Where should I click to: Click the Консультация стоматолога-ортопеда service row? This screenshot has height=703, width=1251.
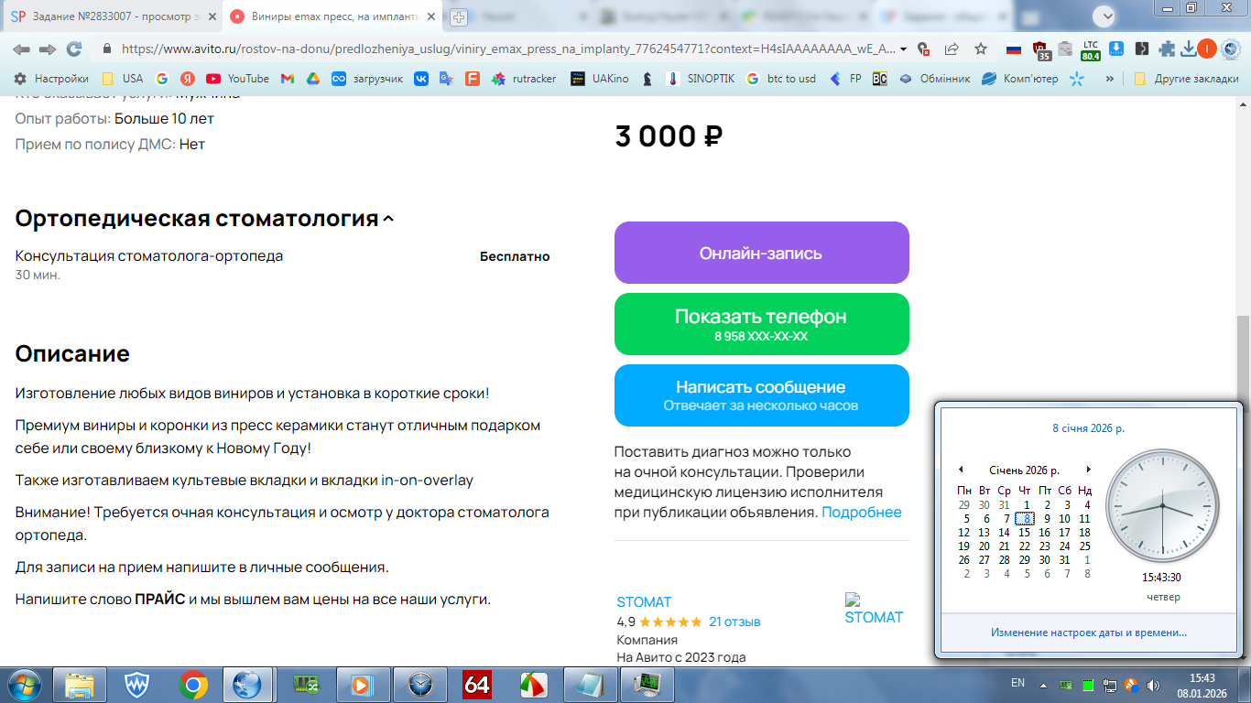point(283,265)
